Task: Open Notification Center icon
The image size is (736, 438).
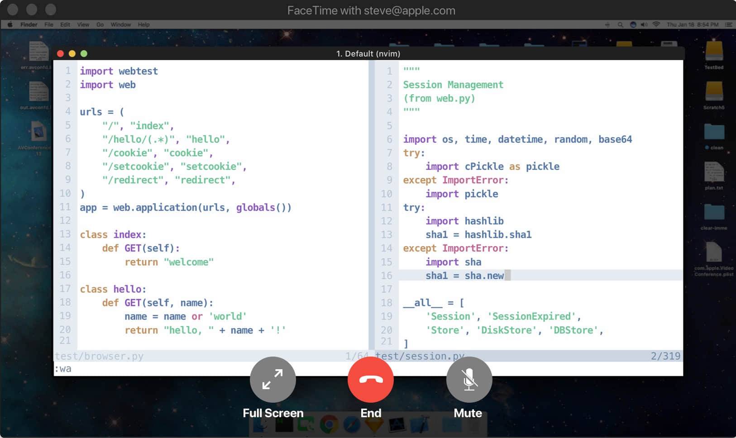Action: (728, 24)
